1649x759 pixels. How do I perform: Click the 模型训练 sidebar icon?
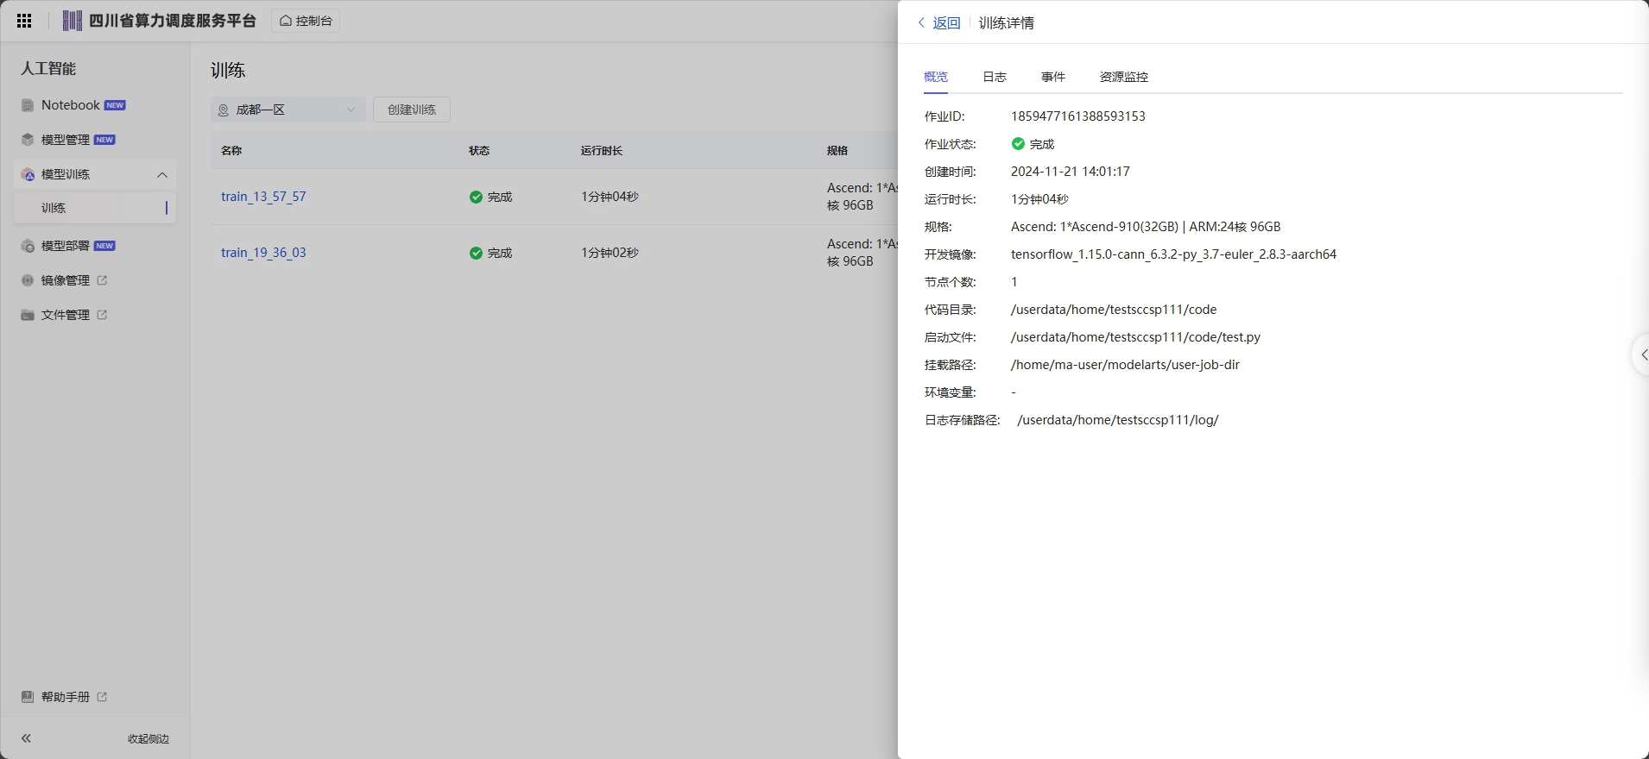(28, 174)
